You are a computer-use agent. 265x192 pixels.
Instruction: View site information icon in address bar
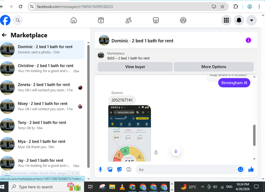32,6
